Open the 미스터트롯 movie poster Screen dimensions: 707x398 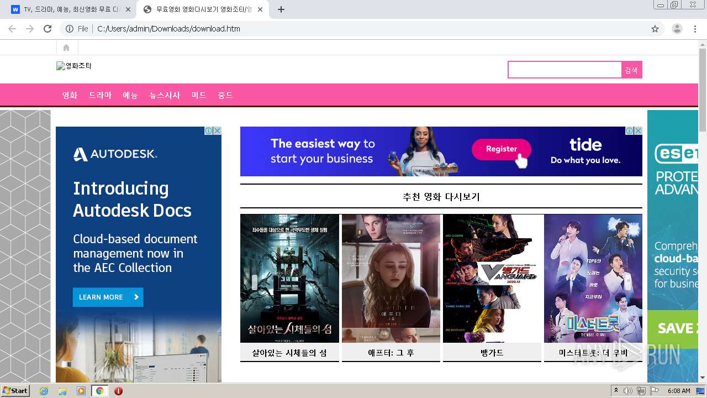tap(593, 279)
